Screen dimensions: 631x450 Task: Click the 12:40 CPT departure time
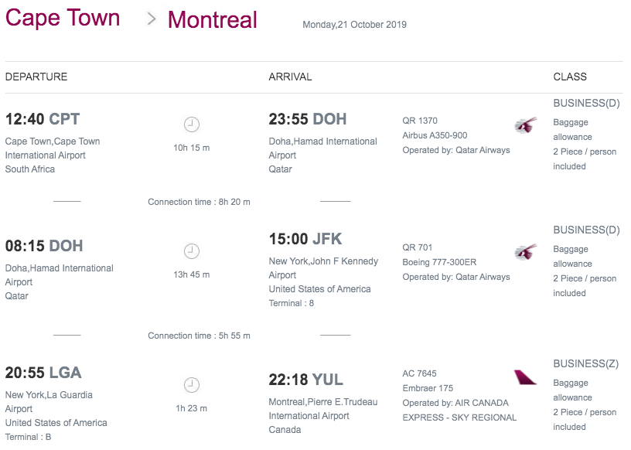click(x=43, y=119)
